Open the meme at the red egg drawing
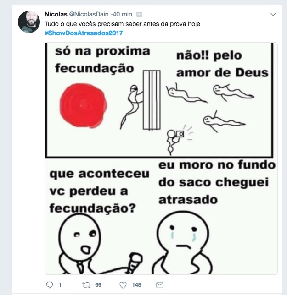This screenshot has height=295, width=287. (83, 106)
